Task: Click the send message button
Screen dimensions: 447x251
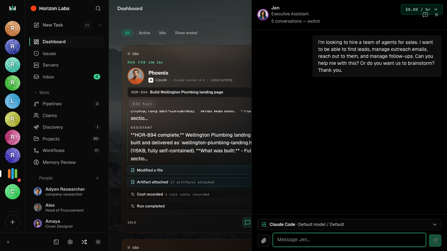Action: point(435,240)
